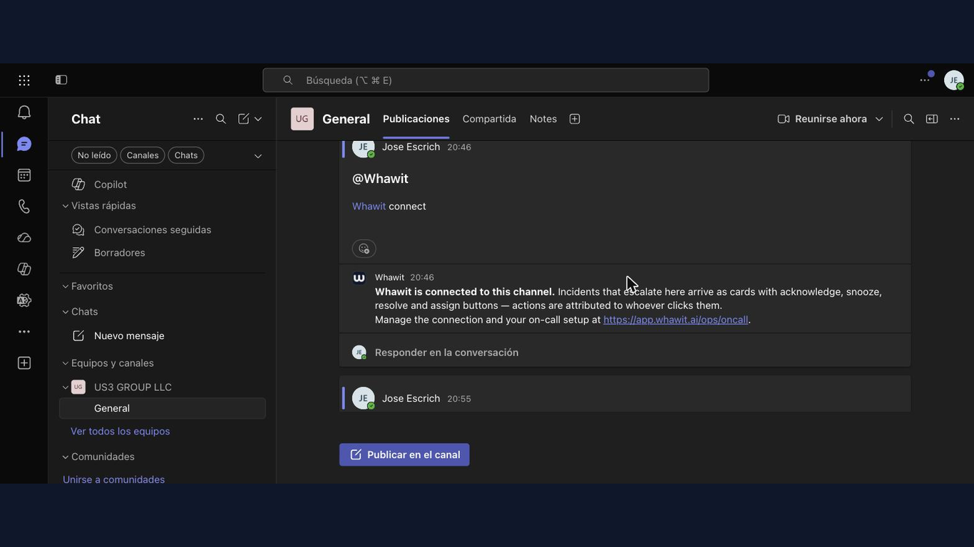Collapse the Comunidades section

coord(66,457)
